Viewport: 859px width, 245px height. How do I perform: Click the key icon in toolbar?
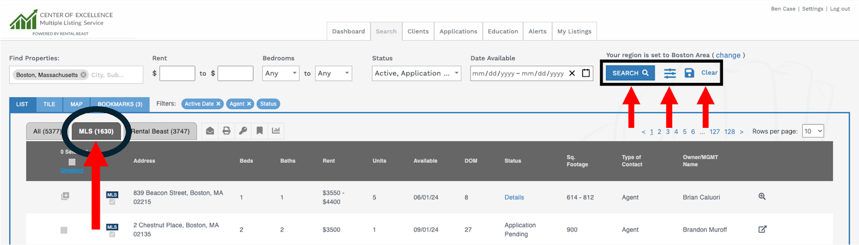point(243,131)
